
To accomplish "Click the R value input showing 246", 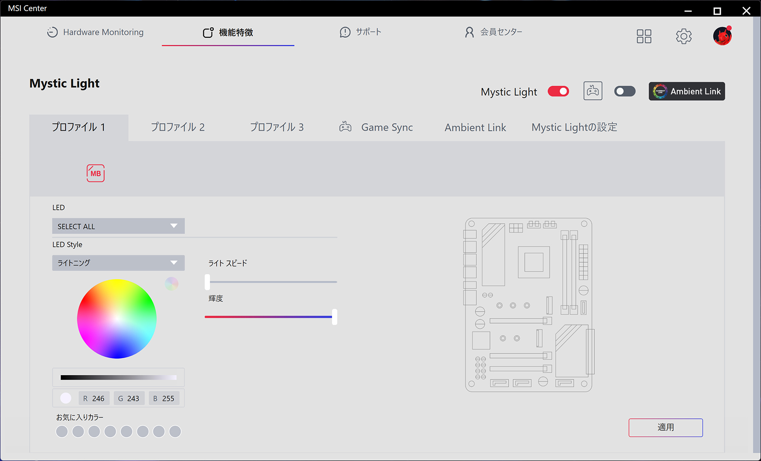I will click(x=94, y=398).
